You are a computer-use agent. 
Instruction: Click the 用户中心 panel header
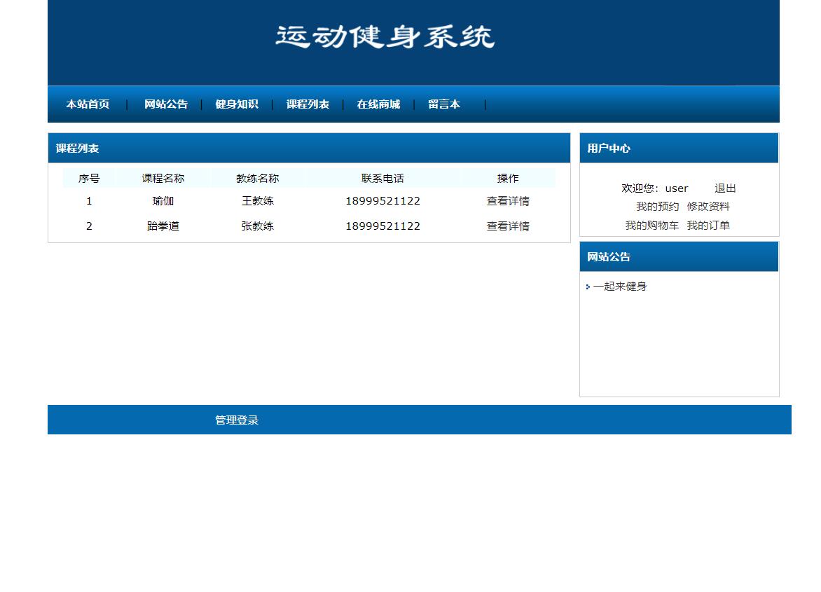[x=608, y=148]
